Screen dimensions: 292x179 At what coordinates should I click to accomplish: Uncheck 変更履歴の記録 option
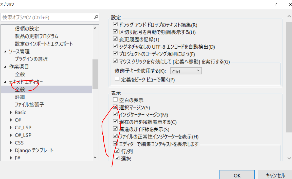(x=115, y=39)
